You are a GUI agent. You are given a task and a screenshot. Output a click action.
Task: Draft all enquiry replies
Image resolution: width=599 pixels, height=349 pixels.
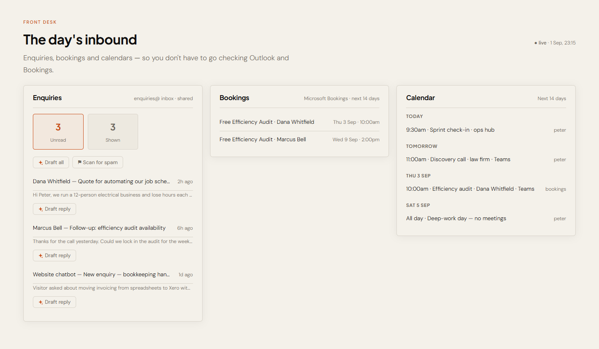pos(51,162)
